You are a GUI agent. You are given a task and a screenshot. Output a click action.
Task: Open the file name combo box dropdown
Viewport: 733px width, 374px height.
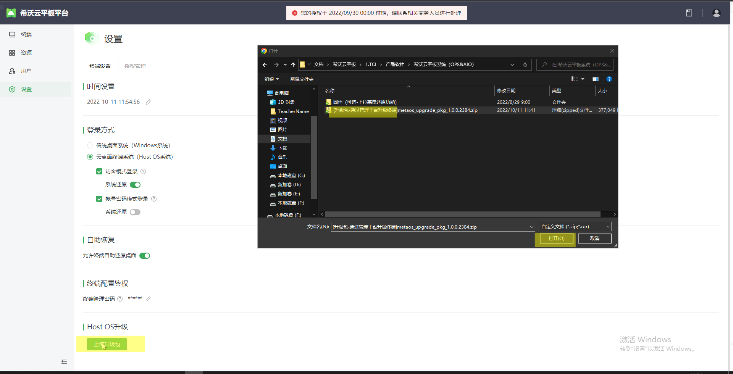531,227
